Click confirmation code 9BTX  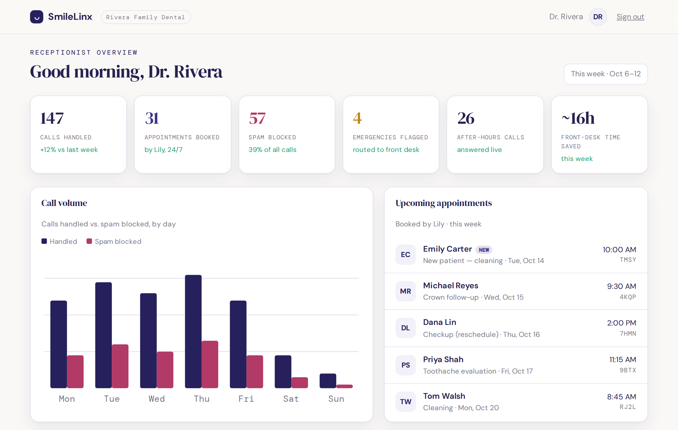(628, 370)
